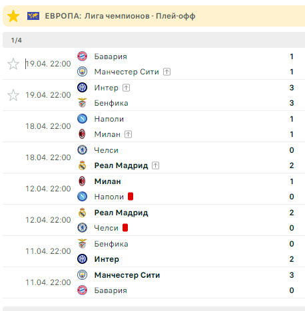
Task: Star the Bayern vs Manchester City match
Action: pos(13,64)
